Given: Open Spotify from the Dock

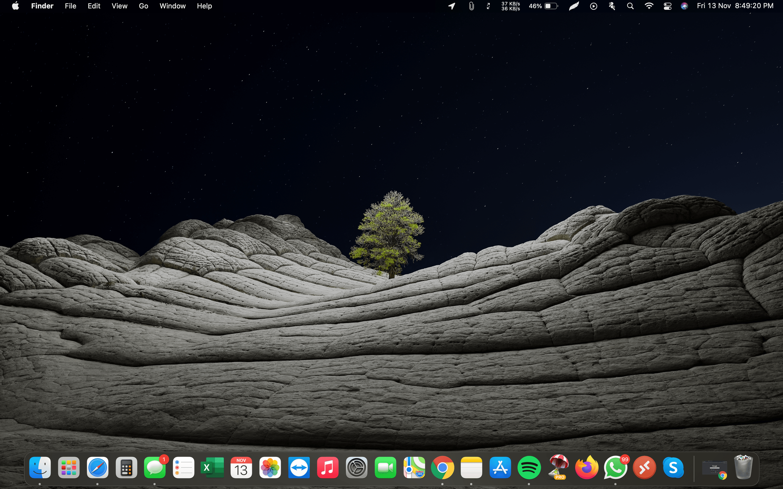Looking at the screenshot, I should coord(529,468).
